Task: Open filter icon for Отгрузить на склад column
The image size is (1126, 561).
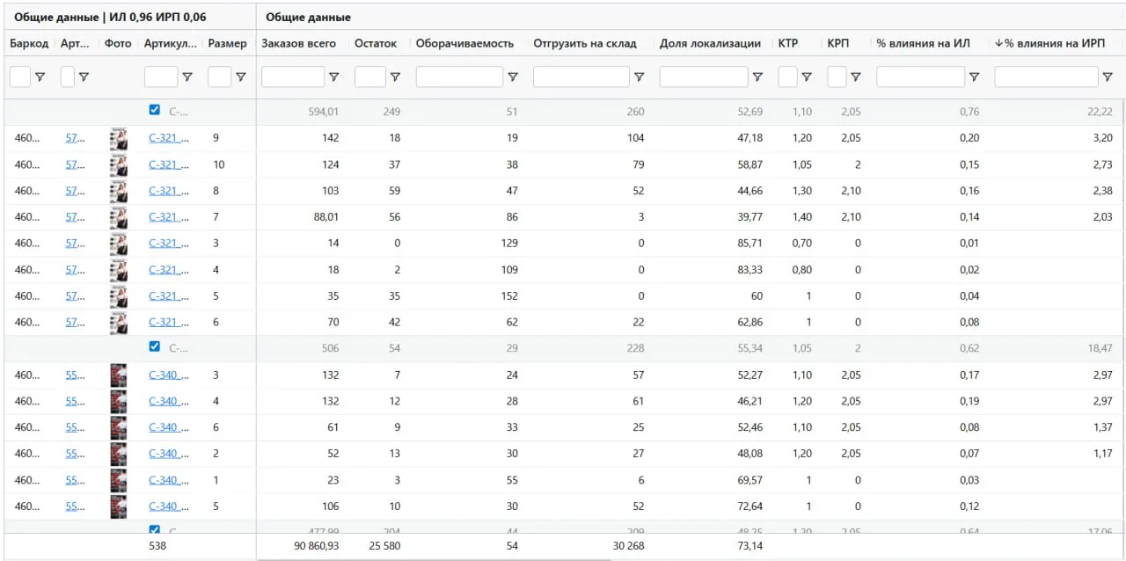Action: [639, 77]
